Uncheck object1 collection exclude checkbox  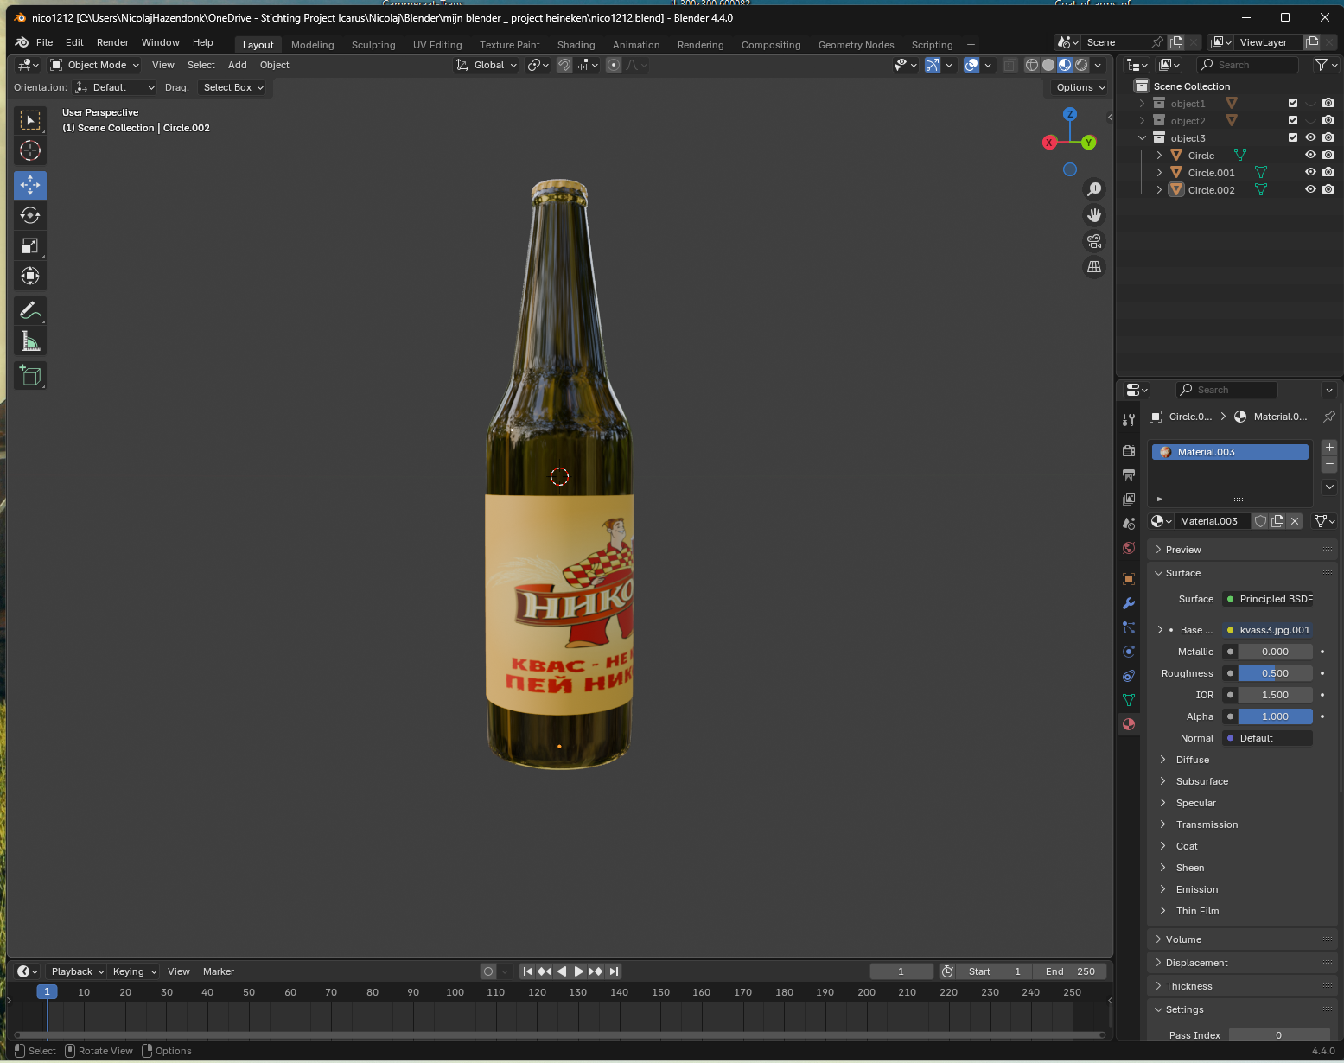(1293, 104)
